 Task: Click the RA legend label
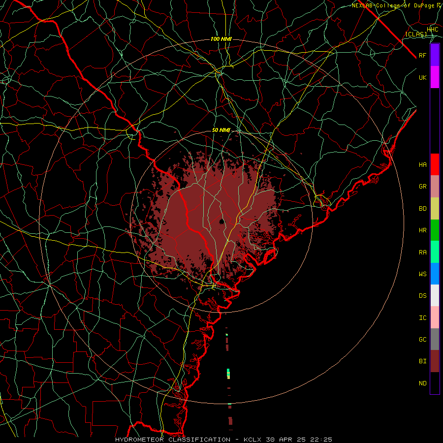point(422,253)
